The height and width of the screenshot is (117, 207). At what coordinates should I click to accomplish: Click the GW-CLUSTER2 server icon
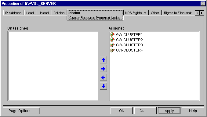(112, 40)
